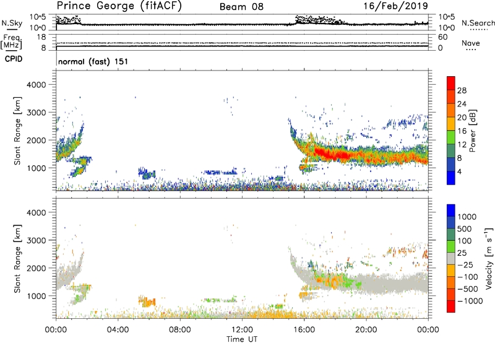This screenshot has height=343, width=495.
Task: Select the "N.Search" legend label
Action: 478,23
